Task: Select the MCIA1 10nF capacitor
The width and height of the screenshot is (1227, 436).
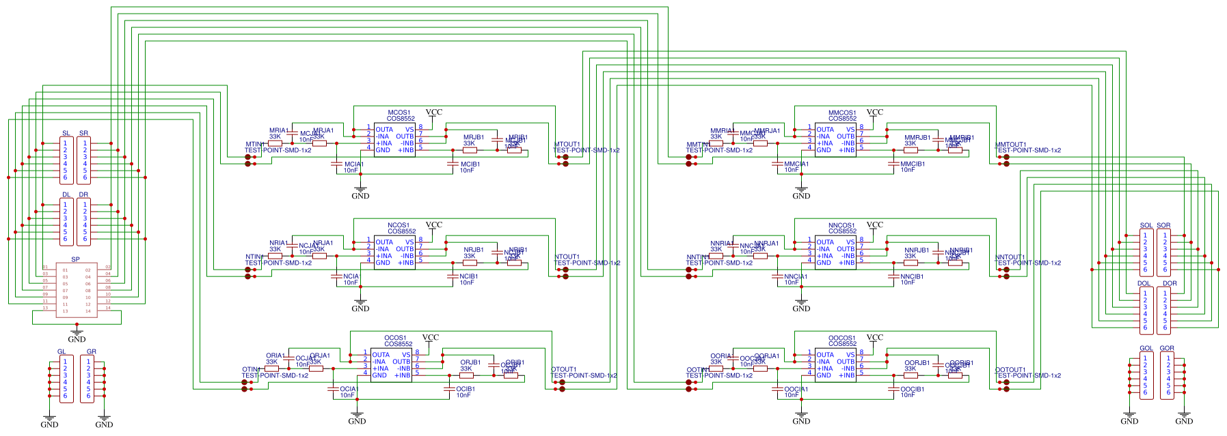Action: pos(336,164)
